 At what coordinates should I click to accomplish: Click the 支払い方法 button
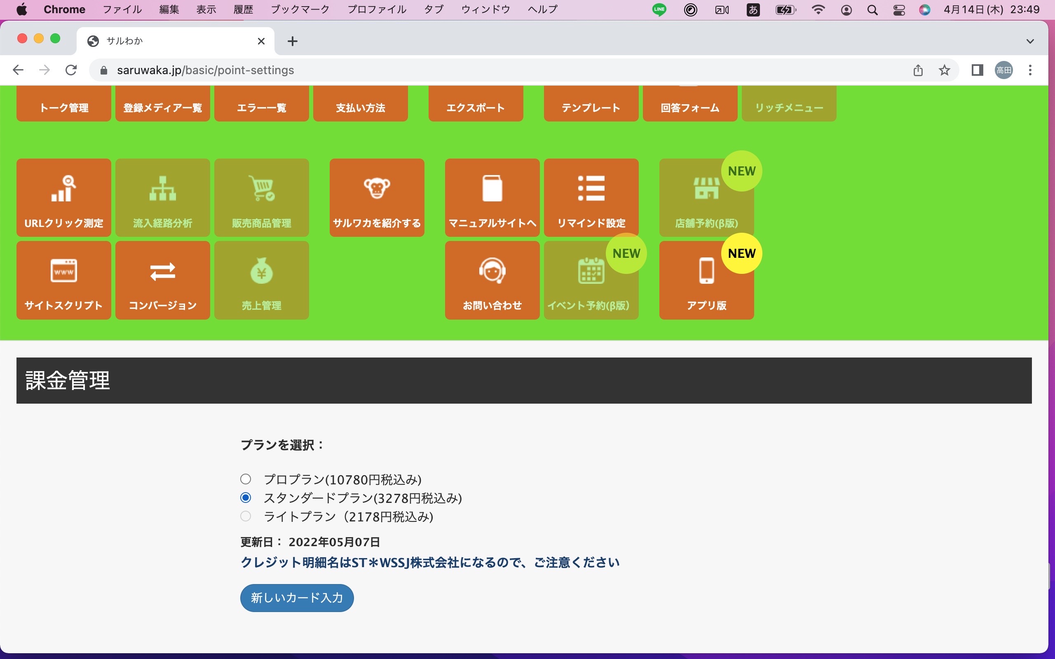[361, 104]
